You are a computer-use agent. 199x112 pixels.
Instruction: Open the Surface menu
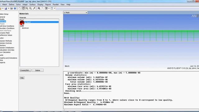32,5
